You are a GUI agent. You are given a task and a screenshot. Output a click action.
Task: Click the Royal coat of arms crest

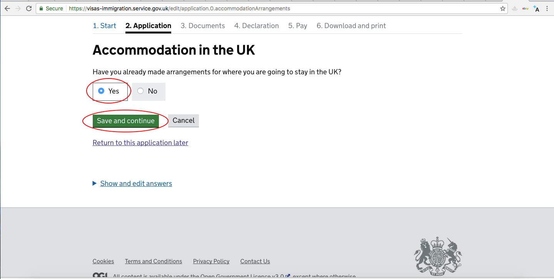pyautogui.click(x=438, y=255)
